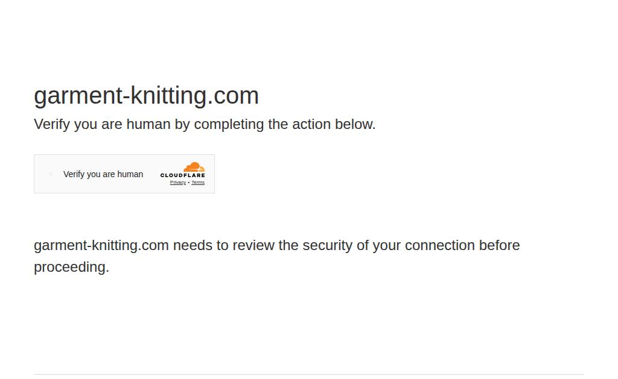Viewport: 618px width, 379px height.
Task: Click the CLOUDFLARE wordmark text
Action: coord(182,175)
